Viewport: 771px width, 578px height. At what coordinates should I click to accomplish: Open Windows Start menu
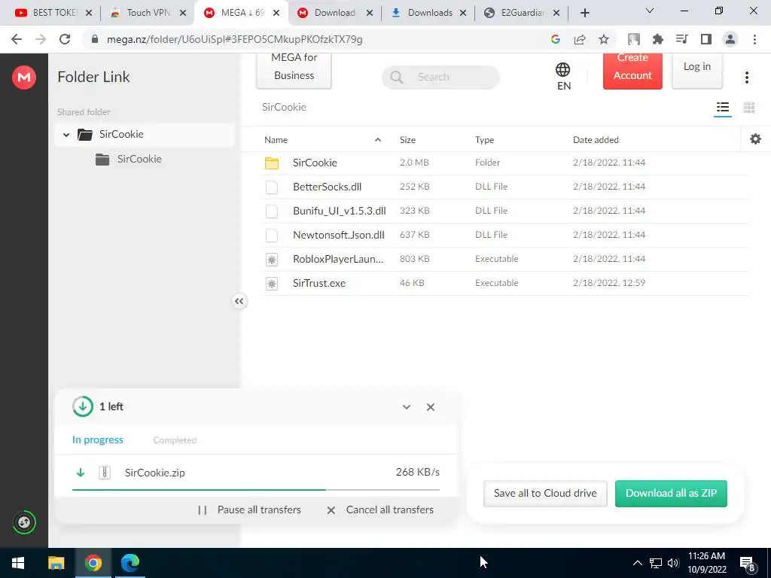pyautogui.click(x=18, y=563)
